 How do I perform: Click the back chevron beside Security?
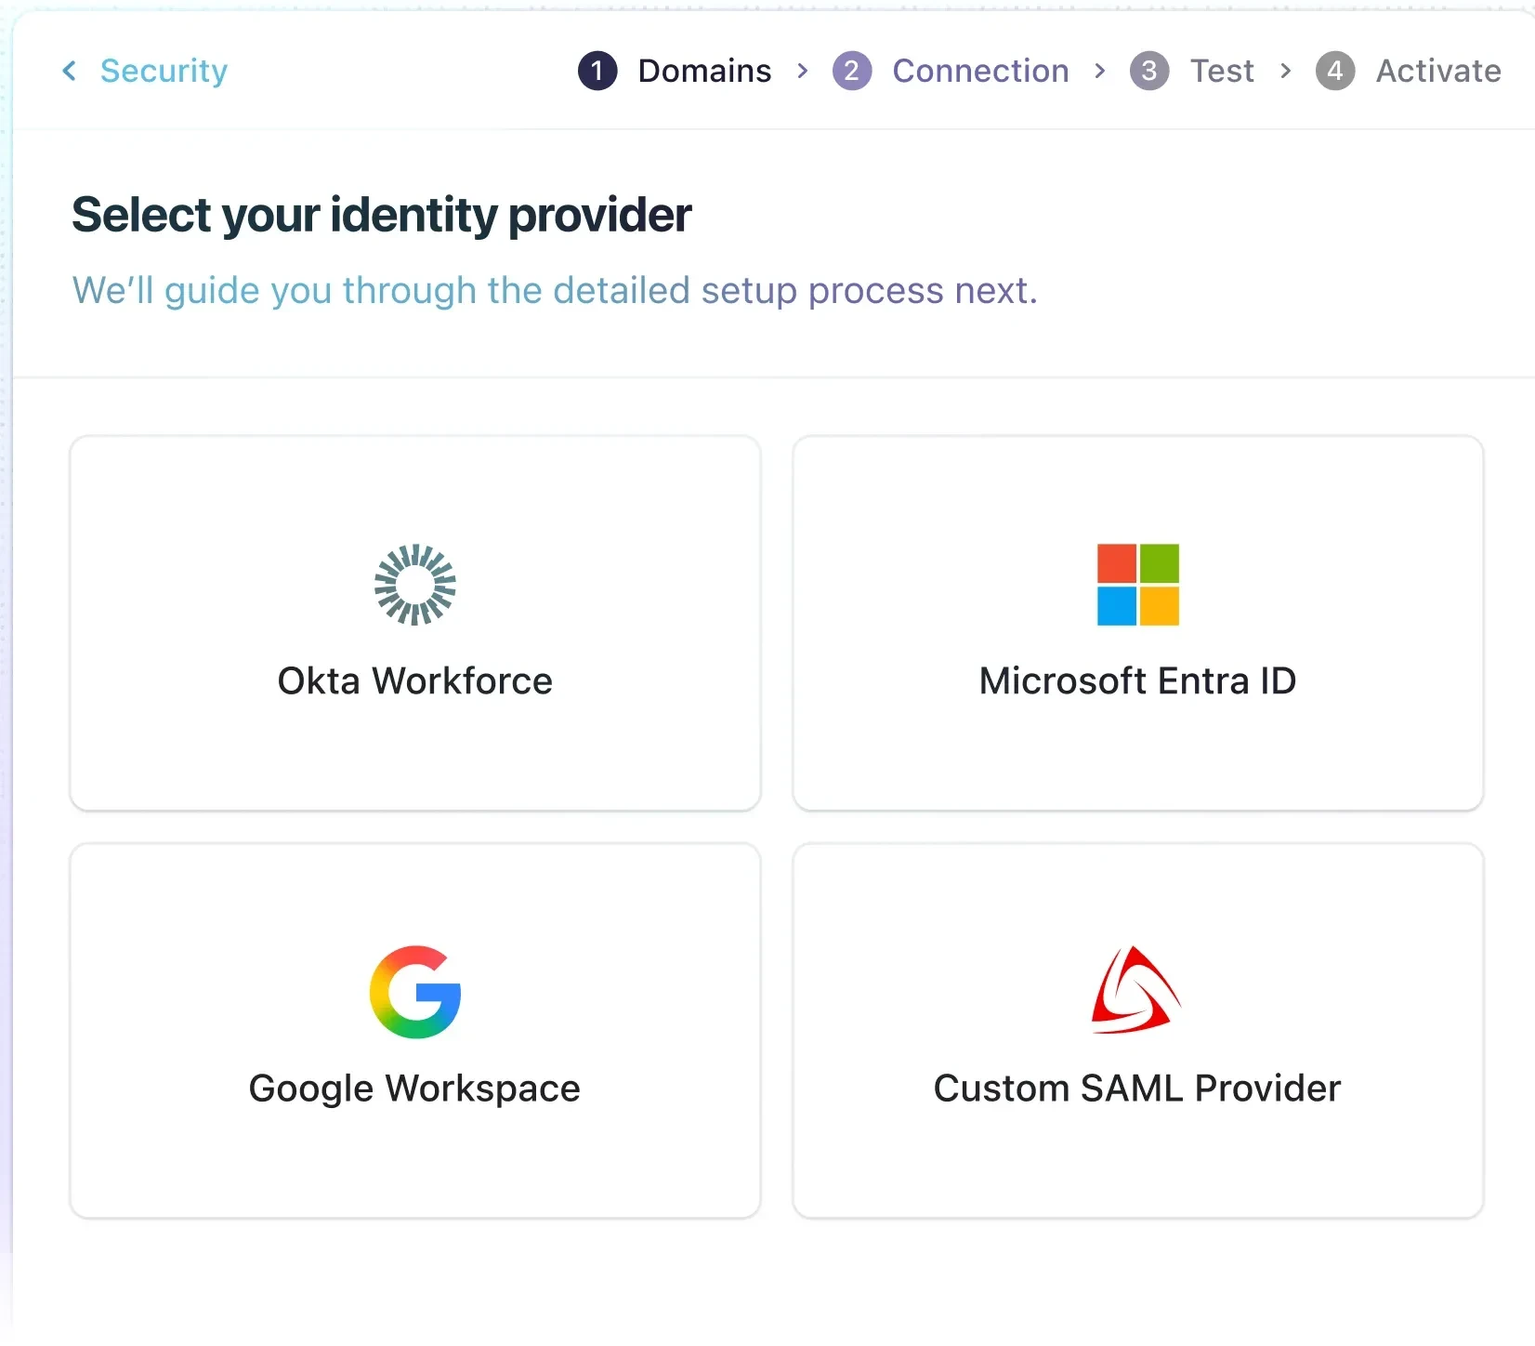point(70,71)
